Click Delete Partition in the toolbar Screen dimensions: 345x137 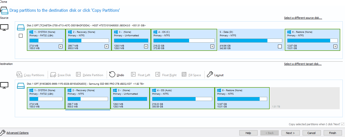tap(90, 75)
